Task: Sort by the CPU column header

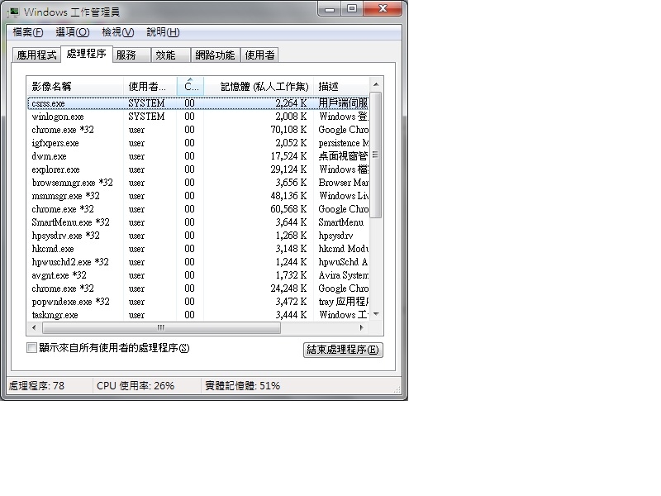Action: (191, 87)
